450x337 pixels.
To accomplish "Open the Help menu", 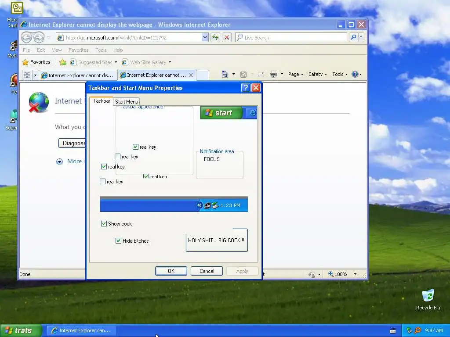I will [118, 50].
